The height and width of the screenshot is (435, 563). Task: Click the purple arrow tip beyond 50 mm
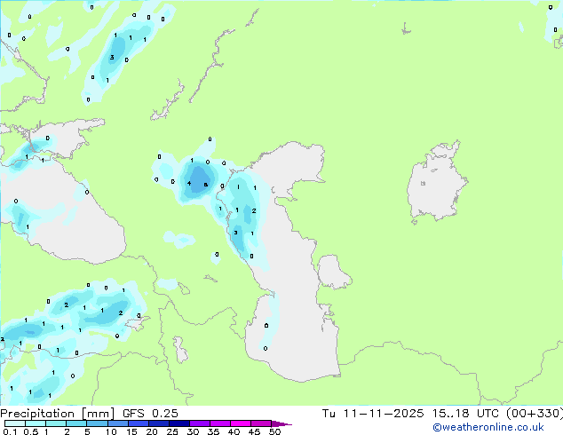(x=281, y=423)
